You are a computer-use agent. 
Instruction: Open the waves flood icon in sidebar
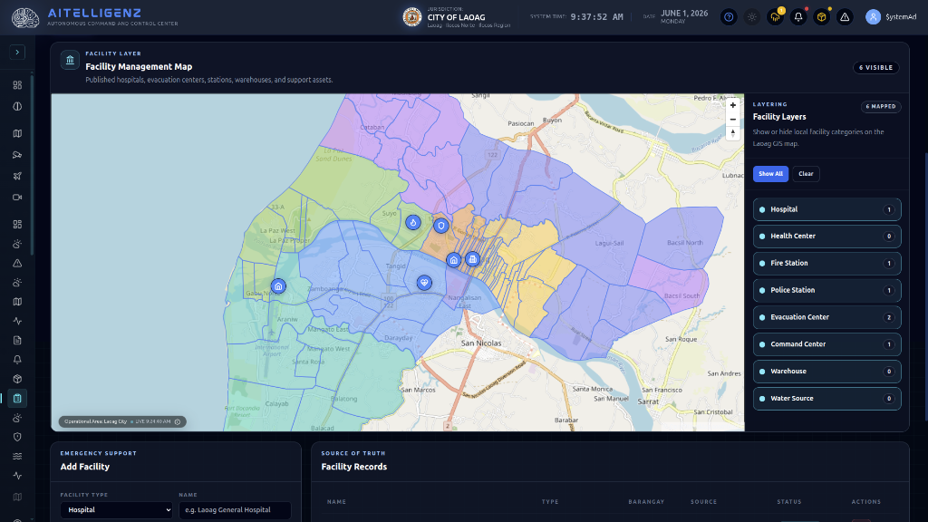[x=17, y=457]
